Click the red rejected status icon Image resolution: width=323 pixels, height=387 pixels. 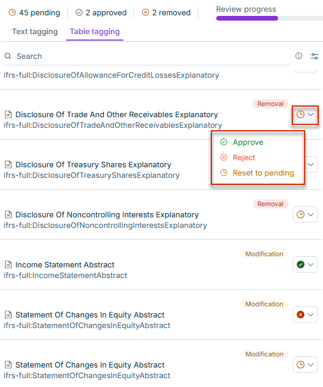point(301,315)
